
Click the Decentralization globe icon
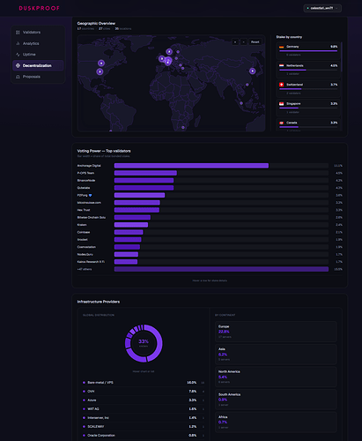[x=18, y=65]
